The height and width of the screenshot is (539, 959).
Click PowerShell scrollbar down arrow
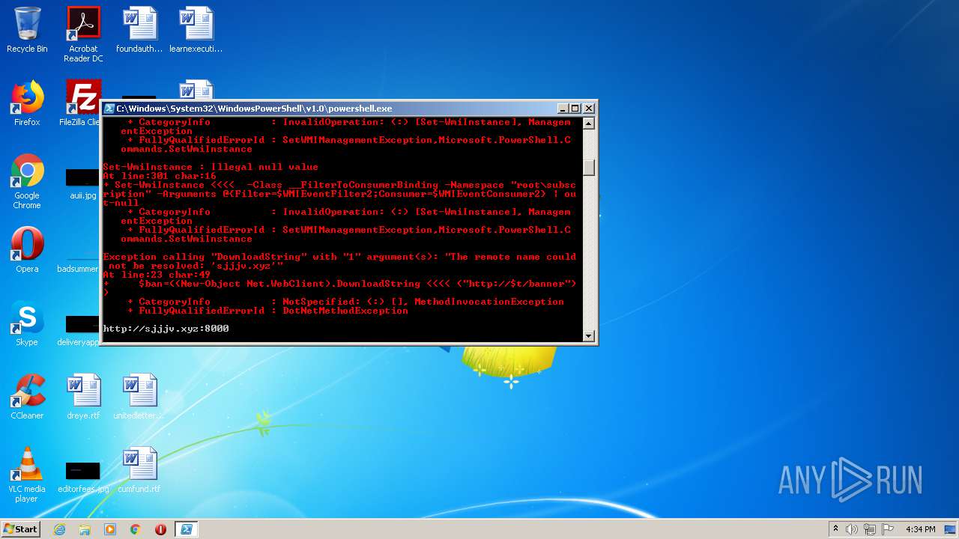coord(589,336)
